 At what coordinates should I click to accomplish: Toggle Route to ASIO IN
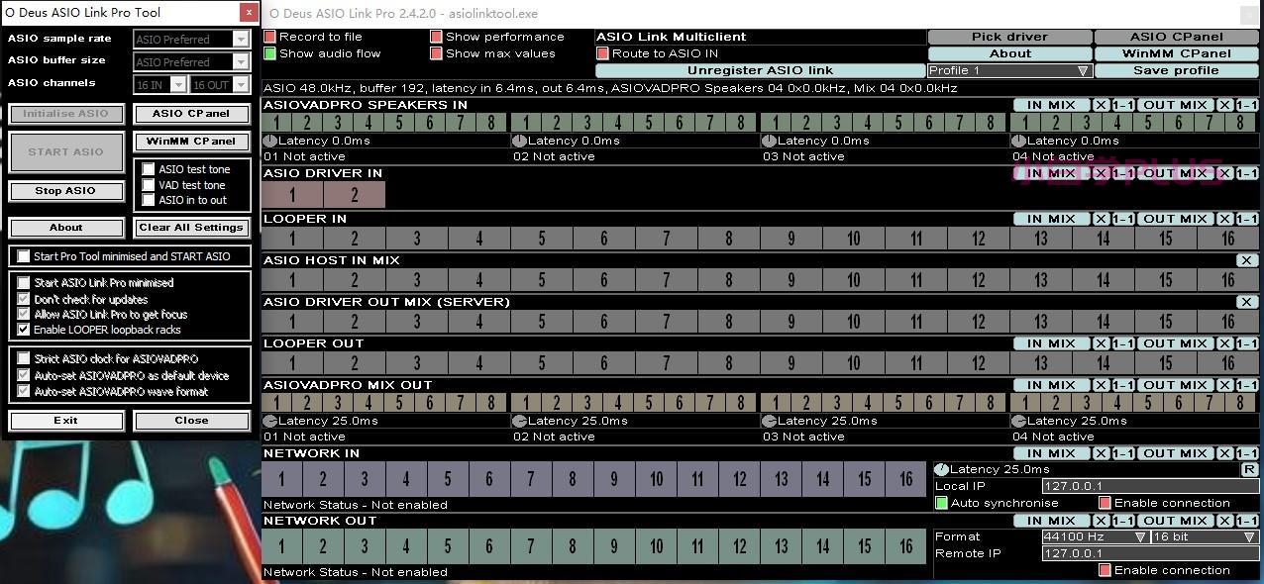pyautogui.click(x=602, y=53)
